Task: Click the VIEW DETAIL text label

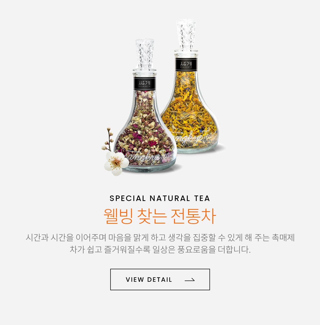Action: [149, 280]
